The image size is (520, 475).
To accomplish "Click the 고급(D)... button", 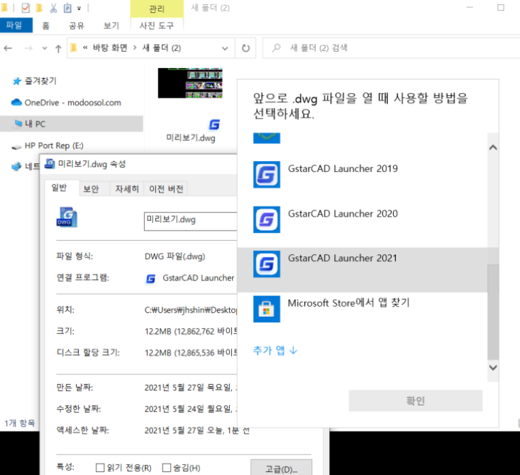I will pyautogui.click(x=281, y=468).
